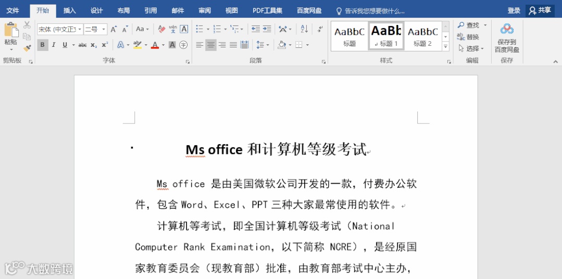Click decrease indent icon
562x279 pixels.
click(256, 29)
